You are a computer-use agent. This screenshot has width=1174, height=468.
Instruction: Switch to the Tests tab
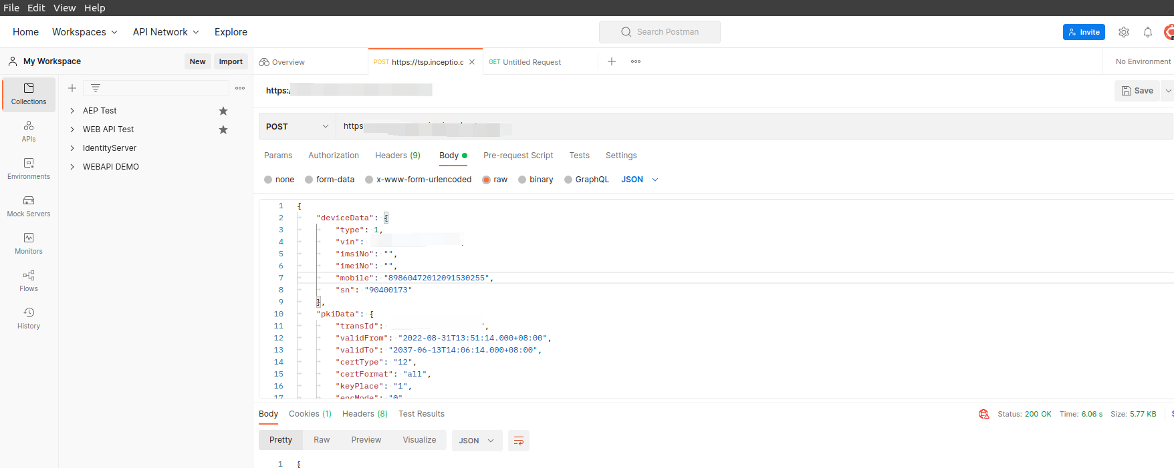580,156
